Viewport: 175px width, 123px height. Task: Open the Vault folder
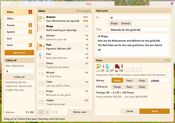19,45
